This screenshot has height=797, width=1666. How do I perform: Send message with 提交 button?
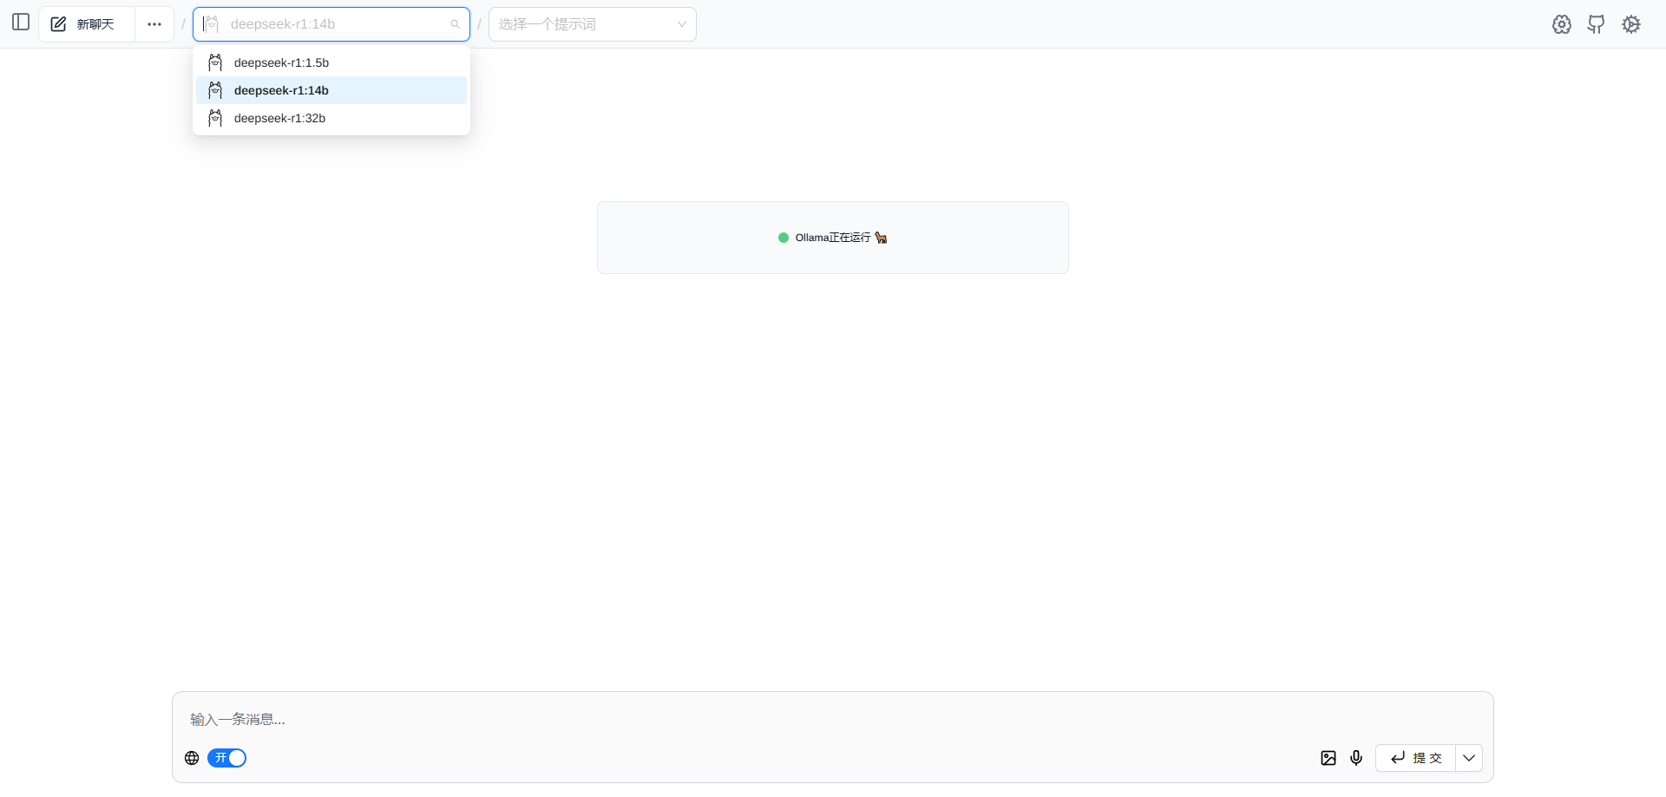pos(1416,758)
